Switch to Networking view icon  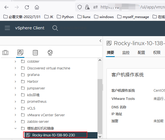[50, 53]
